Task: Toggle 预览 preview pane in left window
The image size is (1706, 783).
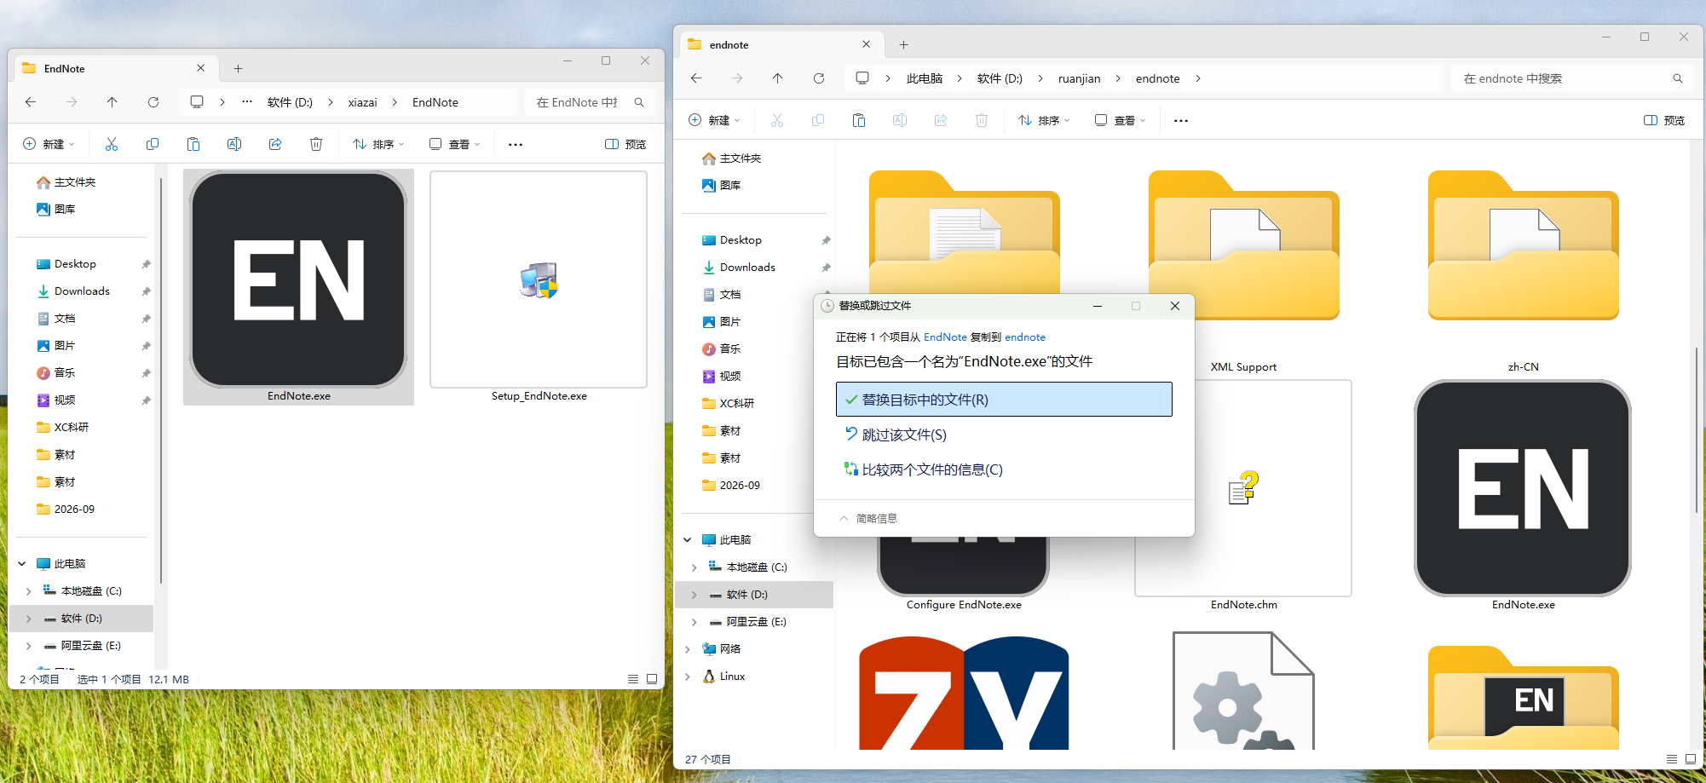Action: [625, 144]
